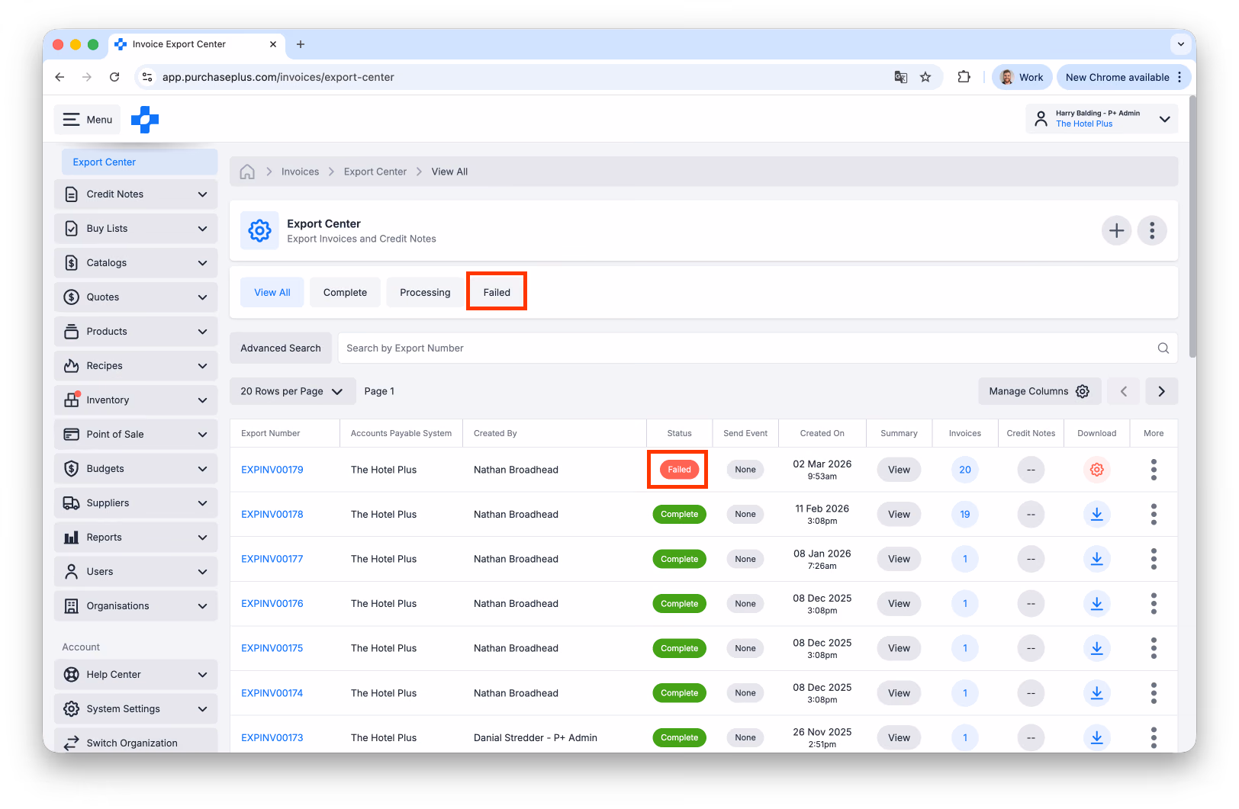Open More options for EXPINV00178
This screenshot has height=809, width=1239.
[x=1154, y=515]
